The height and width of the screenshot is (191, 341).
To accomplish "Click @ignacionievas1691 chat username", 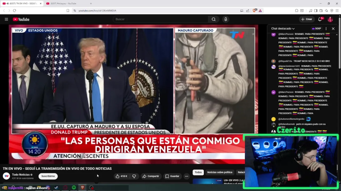I will tap(289, 66).
